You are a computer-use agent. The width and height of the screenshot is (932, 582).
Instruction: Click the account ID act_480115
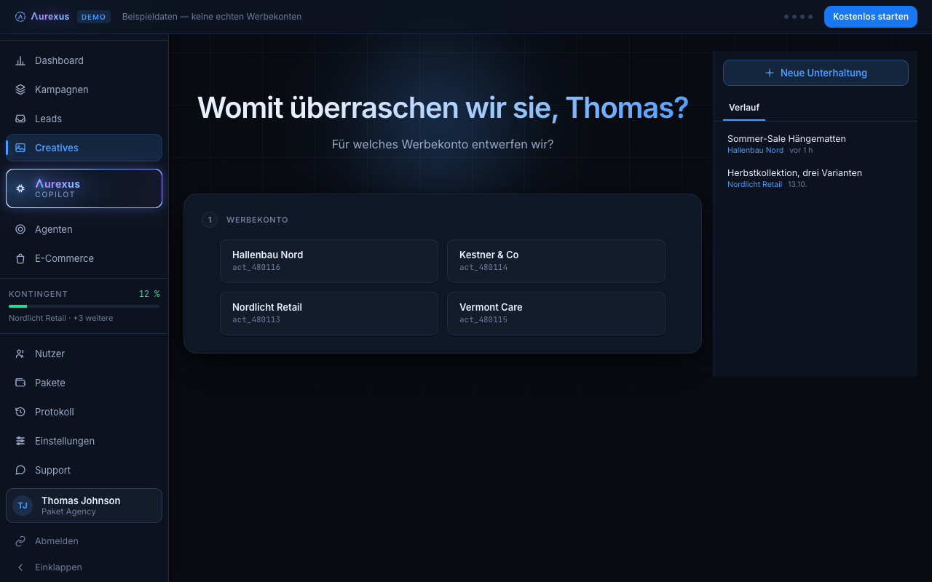point(483,320)
